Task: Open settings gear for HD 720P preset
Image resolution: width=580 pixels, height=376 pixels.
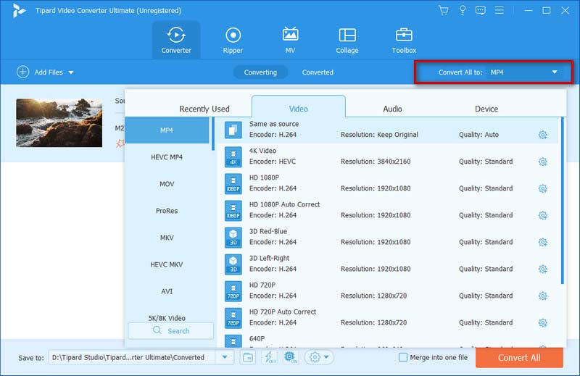Action: (542, 296)
